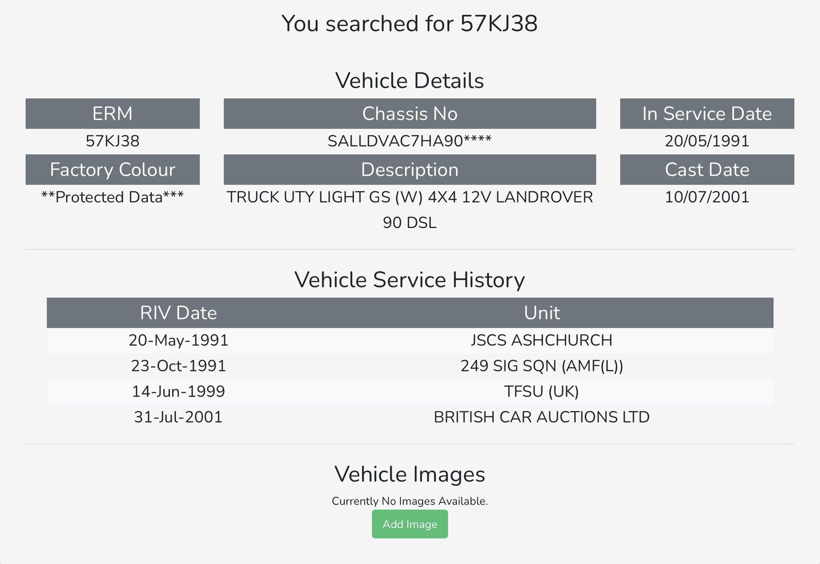Click the Cast Date header
Viewport: 820px width, 564px height.
tap(707, 170)
